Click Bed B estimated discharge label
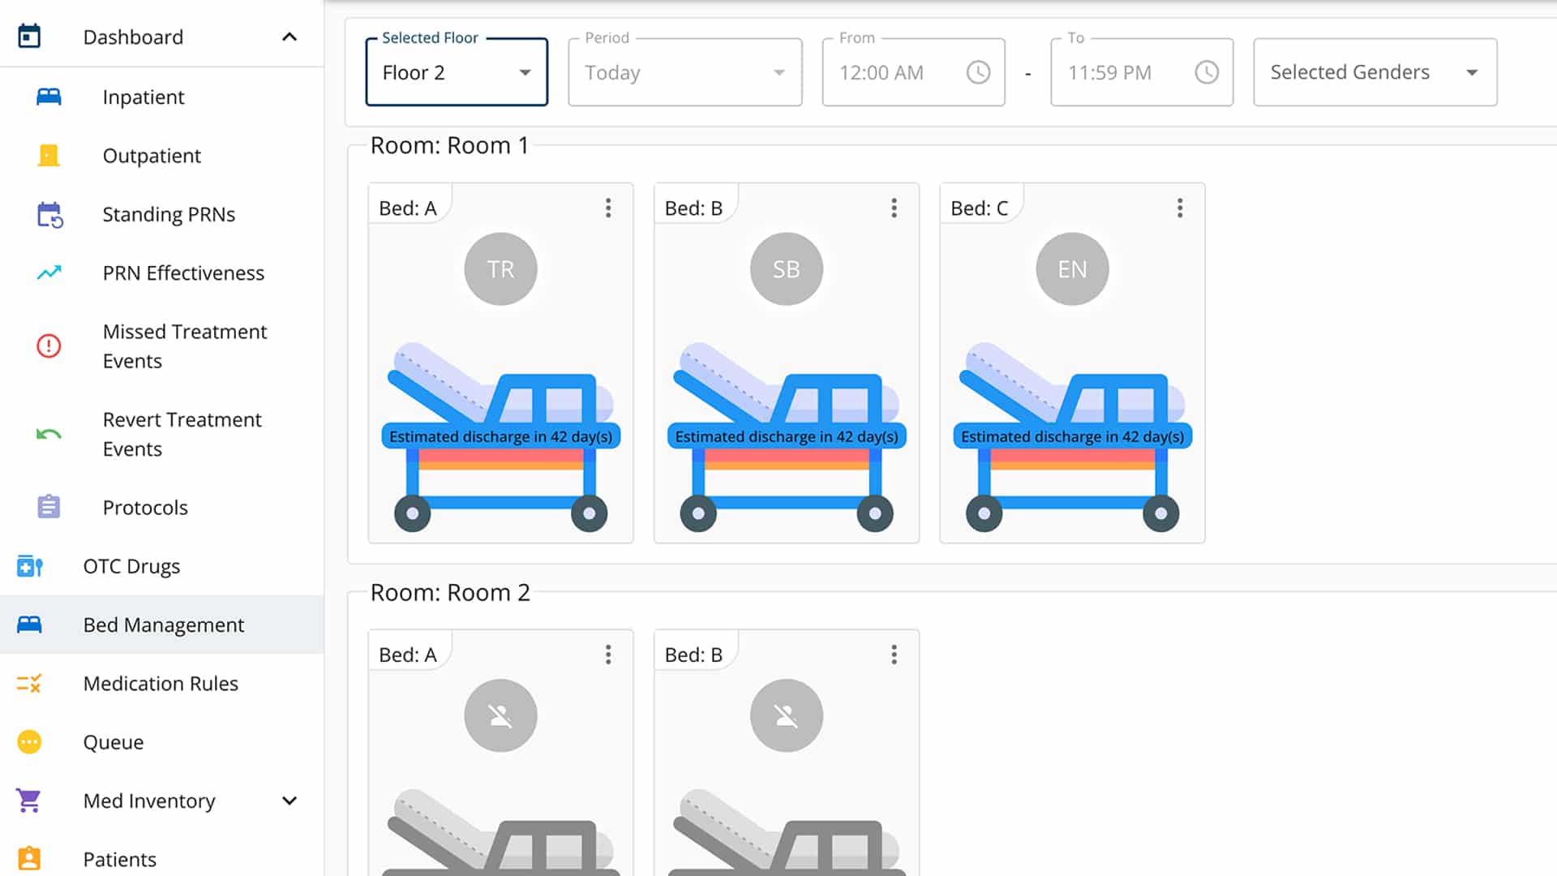This screenshot has width=1557, height=876. click(786, 436)
